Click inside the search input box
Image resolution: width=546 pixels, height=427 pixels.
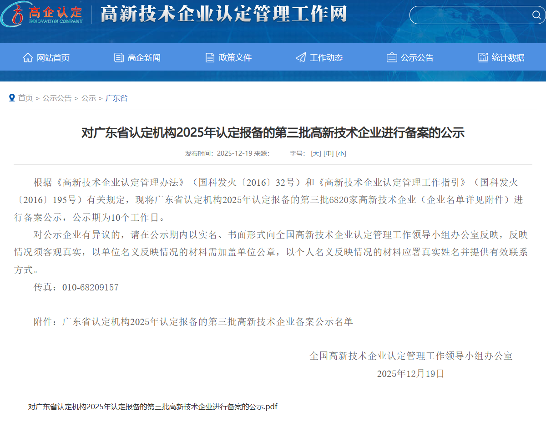[469, 15]
